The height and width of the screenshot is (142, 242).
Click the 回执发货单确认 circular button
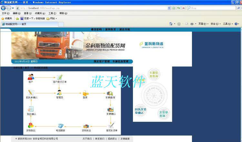click(x=140, y=111)
